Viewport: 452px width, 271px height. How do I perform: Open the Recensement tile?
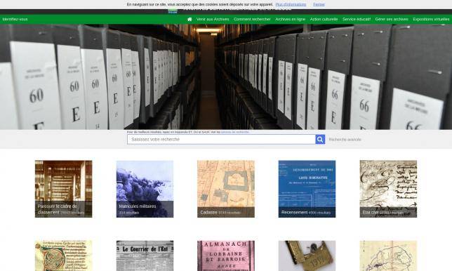point(307,189)
